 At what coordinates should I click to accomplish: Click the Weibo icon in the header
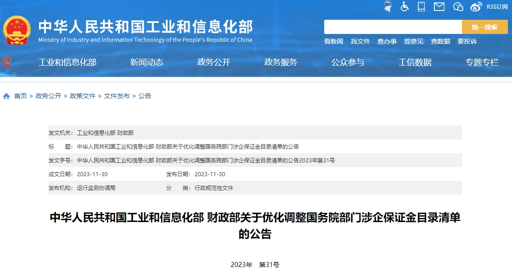(475, 6)
